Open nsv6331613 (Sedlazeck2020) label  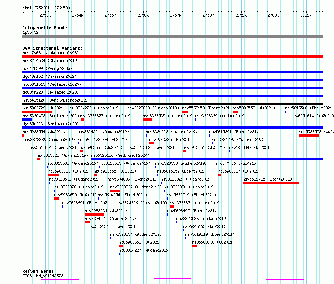point(52,84)
